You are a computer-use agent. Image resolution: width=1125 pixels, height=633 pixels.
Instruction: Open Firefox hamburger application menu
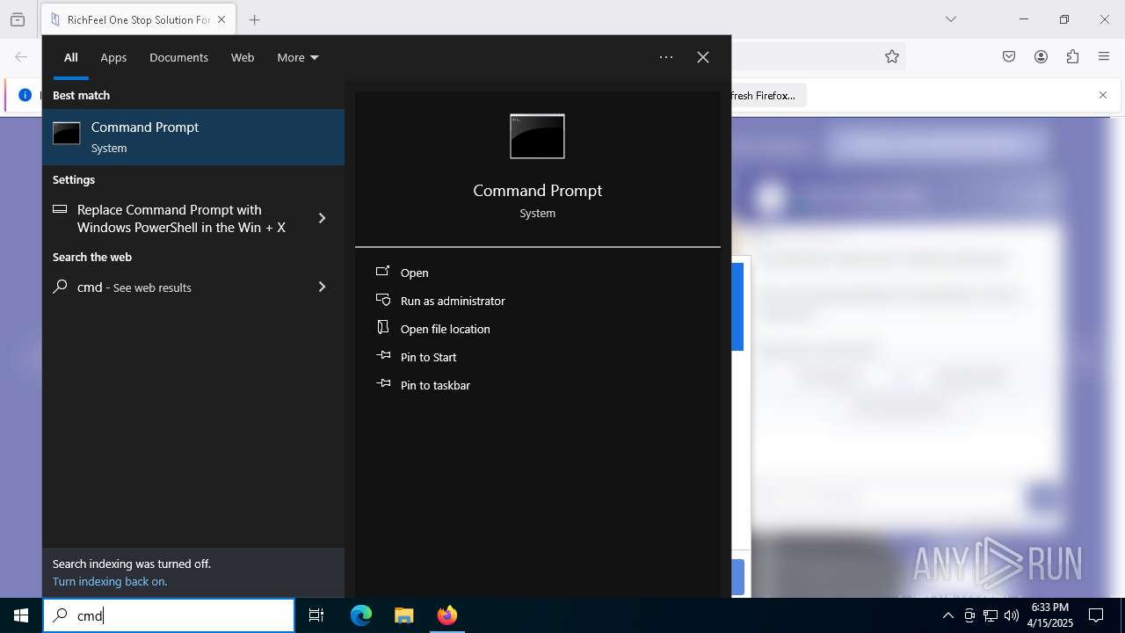[x=1104, y=56]
